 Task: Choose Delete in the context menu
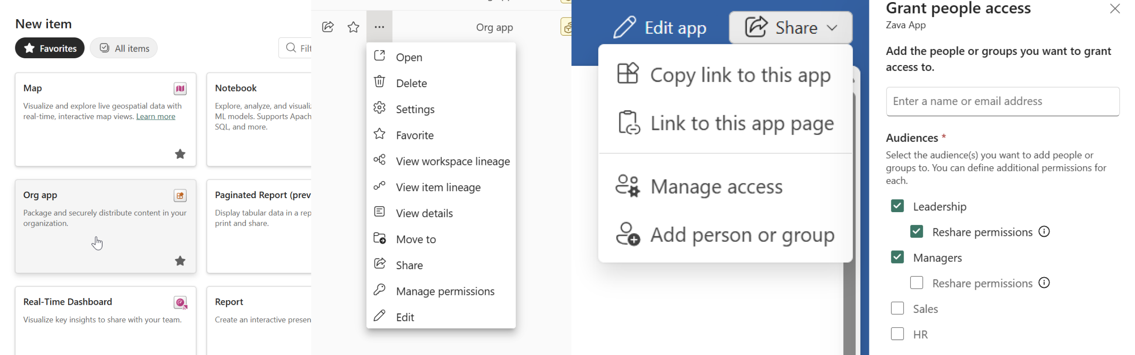(441, 83)
